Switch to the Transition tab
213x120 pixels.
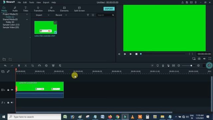(x=38, y=9)
